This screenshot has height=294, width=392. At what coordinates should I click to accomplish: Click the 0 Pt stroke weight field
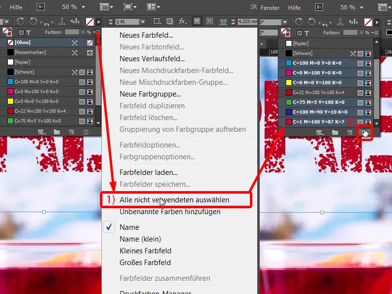pyautogui.click(x=127, y=22)
